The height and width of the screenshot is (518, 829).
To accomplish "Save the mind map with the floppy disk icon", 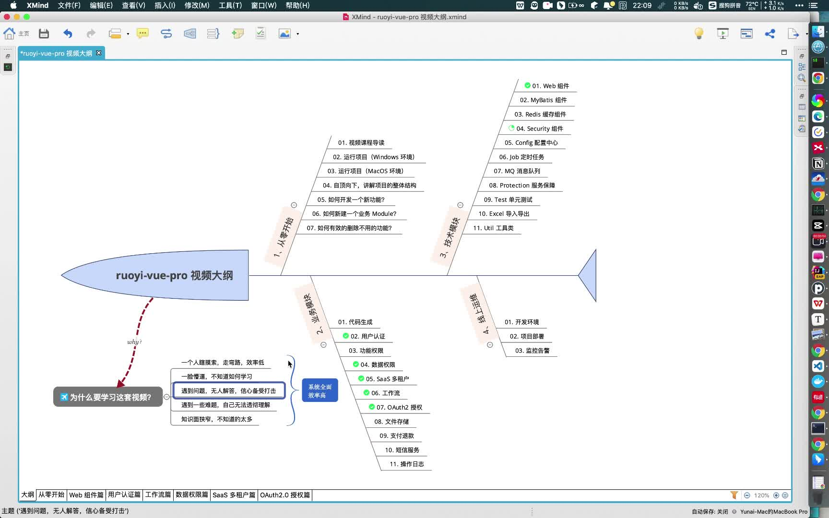I will pyautogui.click(x=44, y=34).
